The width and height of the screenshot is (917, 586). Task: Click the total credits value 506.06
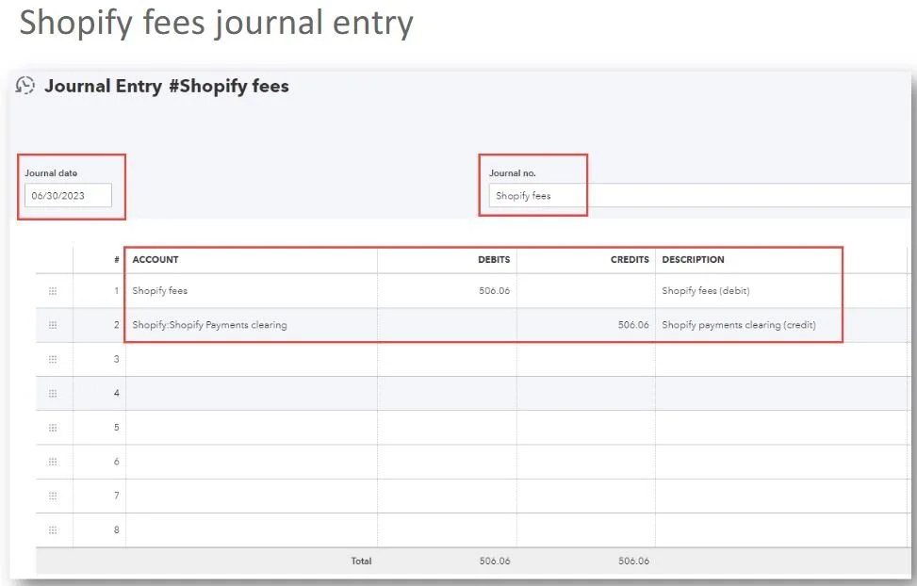click(633, 561)
